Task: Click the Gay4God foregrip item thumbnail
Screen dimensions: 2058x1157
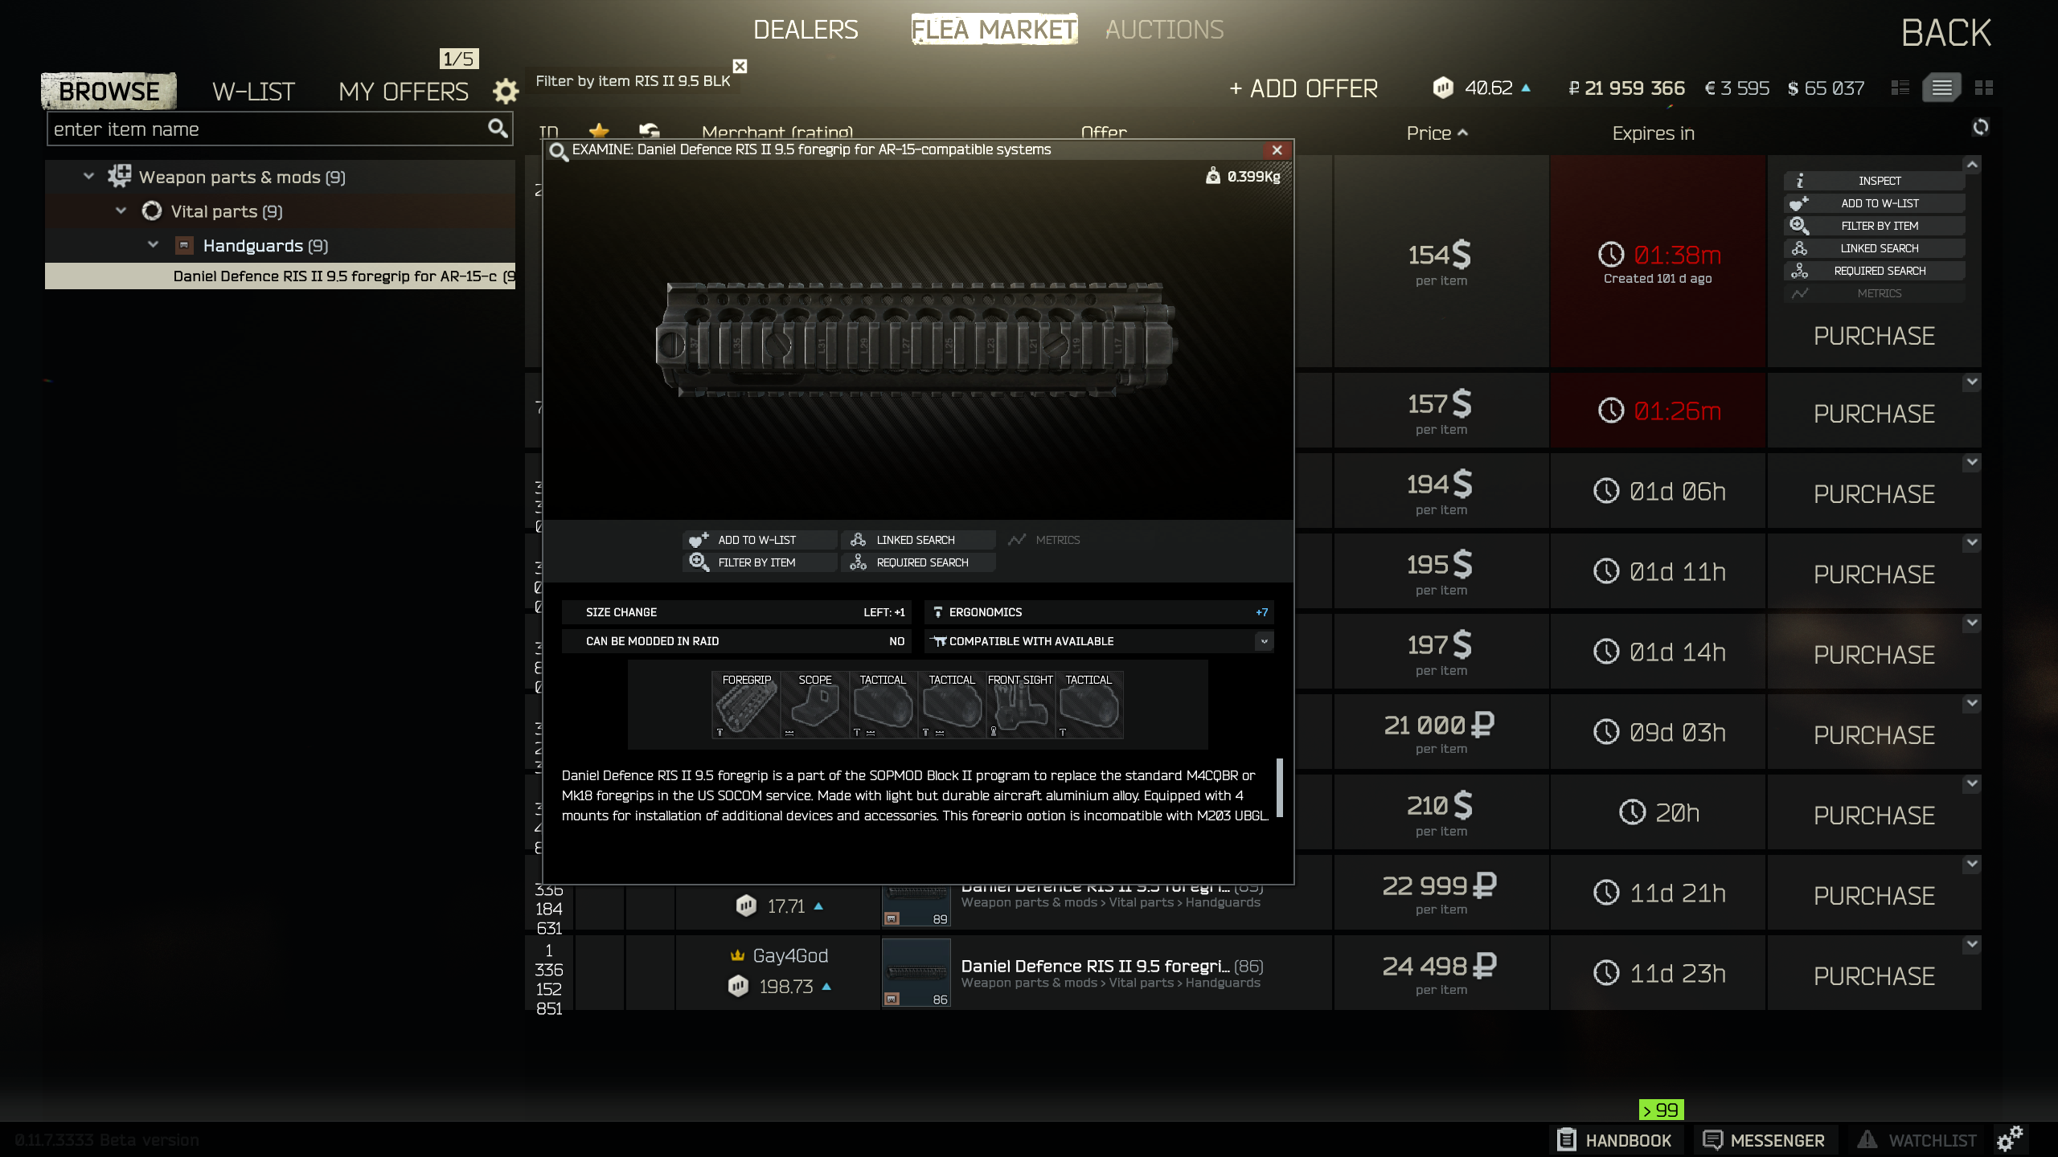Action: [x=916, y=972]
